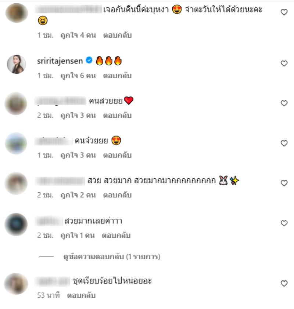This screenshot has height=309, width=294.
Task: Reply to the 53 นาที comment
Action: tap(81, 295)
